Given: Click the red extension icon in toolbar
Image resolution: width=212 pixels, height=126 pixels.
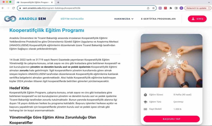Looking at the screenshot, I should 165,8.
